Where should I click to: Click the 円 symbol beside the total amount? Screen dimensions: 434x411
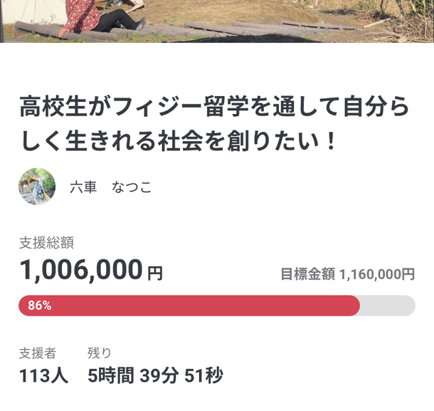[154, 273]
